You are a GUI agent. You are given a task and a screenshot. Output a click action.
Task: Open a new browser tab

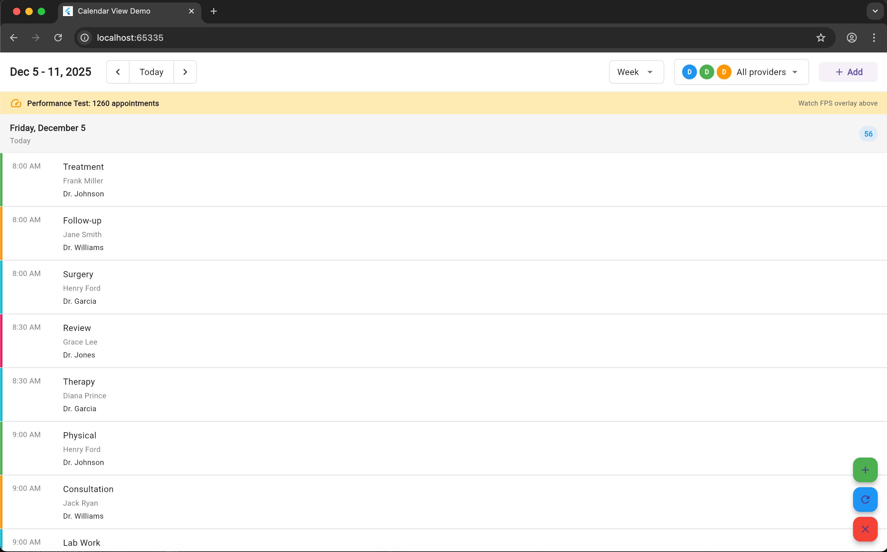click(x=214, y=11)
